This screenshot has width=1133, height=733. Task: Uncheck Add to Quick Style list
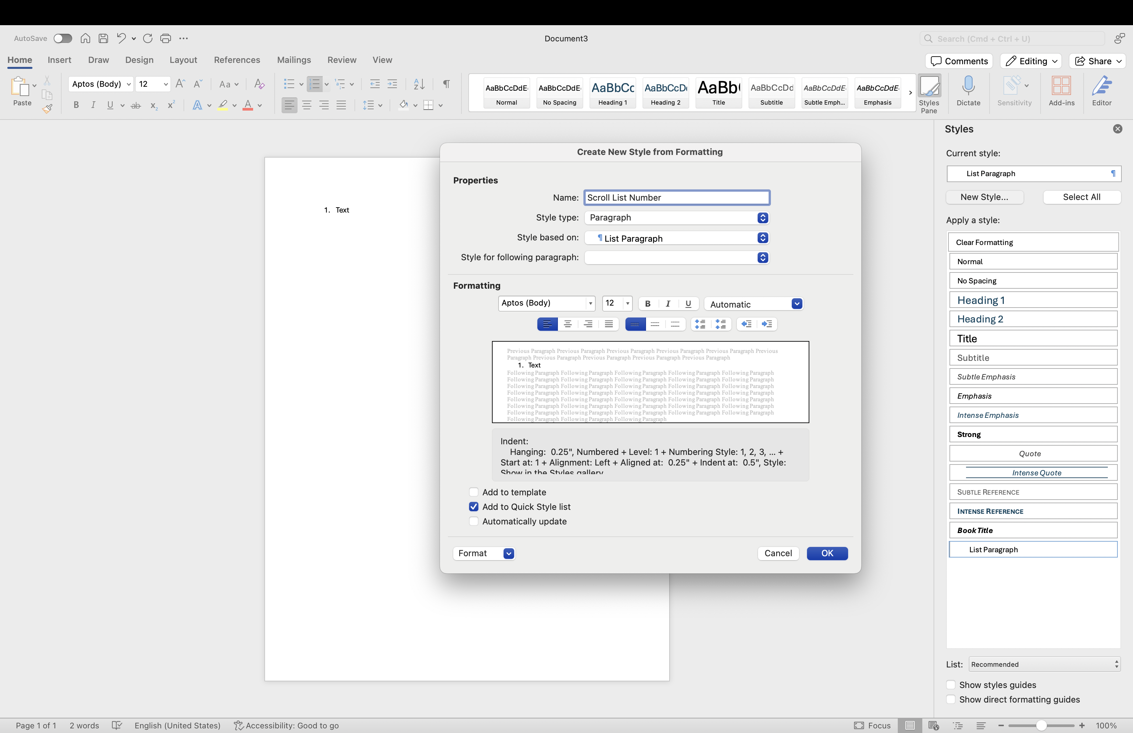coord(473,507)
